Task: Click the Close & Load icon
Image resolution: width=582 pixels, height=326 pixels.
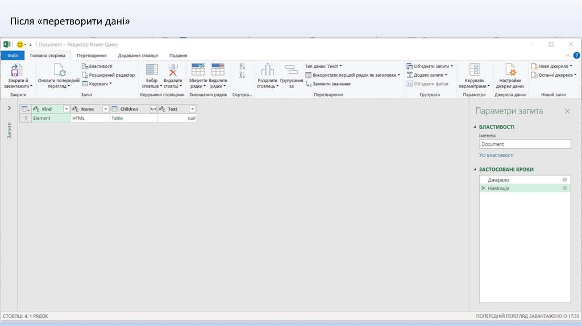Action: pos(16,70)
